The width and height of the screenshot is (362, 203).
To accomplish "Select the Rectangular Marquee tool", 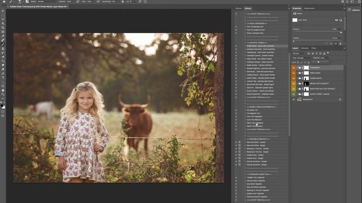I will (x=3, y=15).
